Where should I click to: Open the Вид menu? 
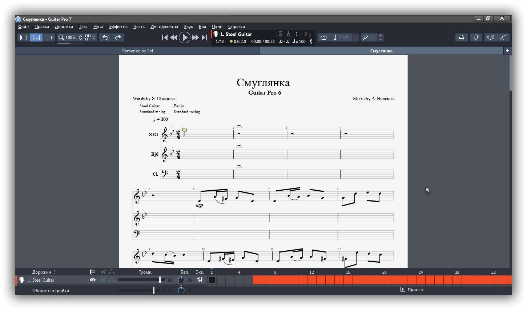[x=202, y=27]
